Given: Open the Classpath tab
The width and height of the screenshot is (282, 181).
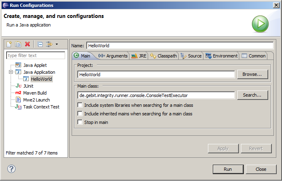Looking at the screenshot, I should [x=164, y=56].
